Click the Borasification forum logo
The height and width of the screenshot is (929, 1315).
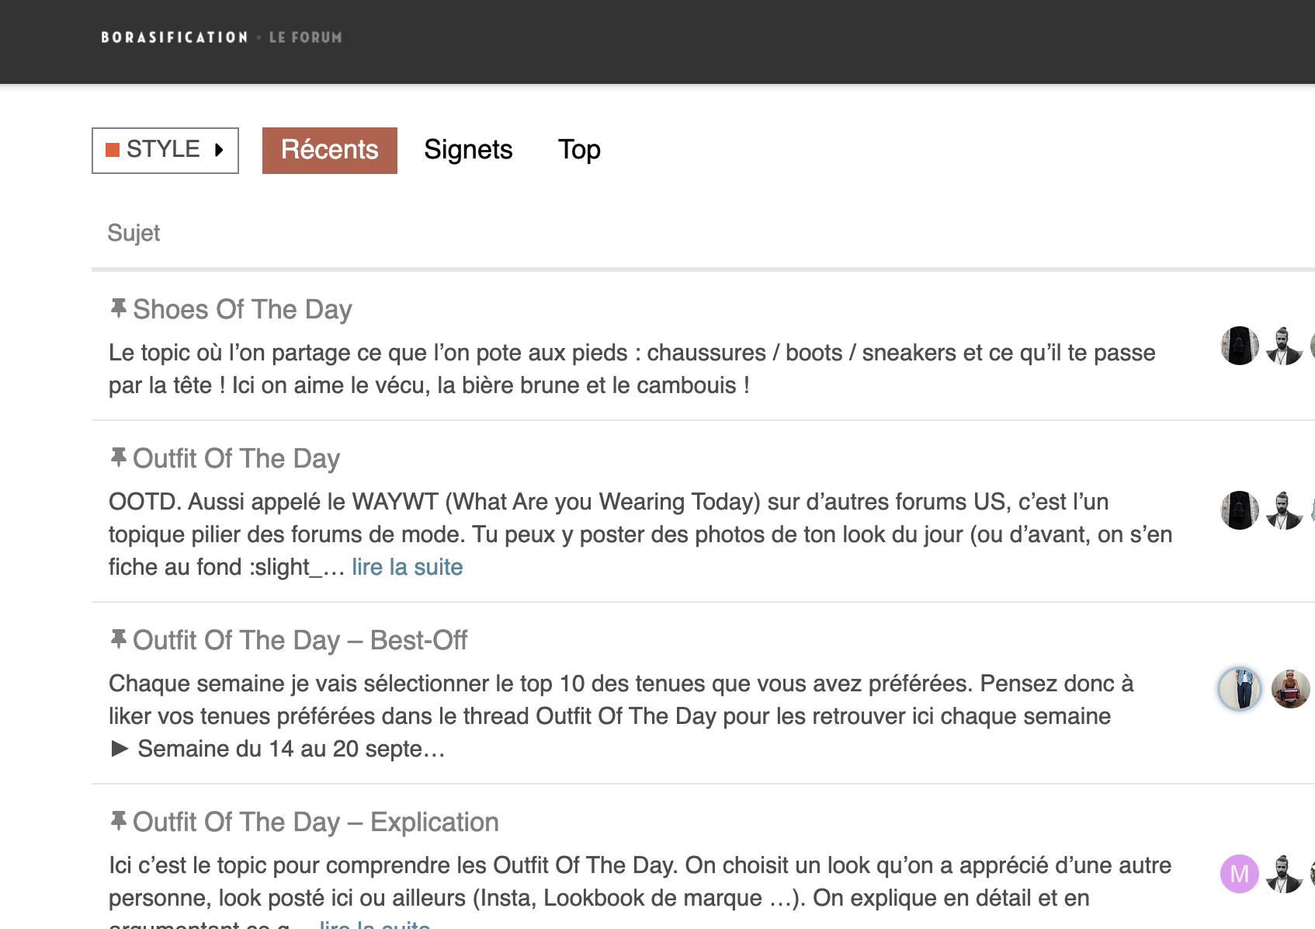(x=221, y=37)
